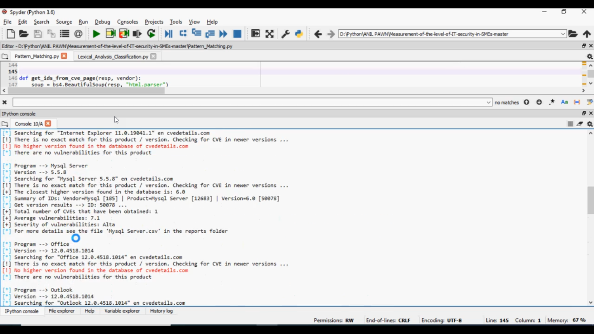Screen dimensions: 594x334
Task: Find next match with down arrow button
Action: coord(539,102)
